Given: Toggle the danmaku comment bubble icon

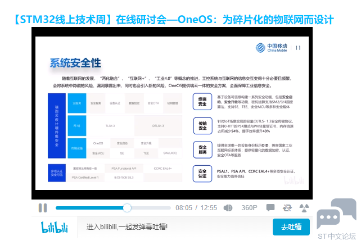Looking at the screenshot, I should click(270, 207).
